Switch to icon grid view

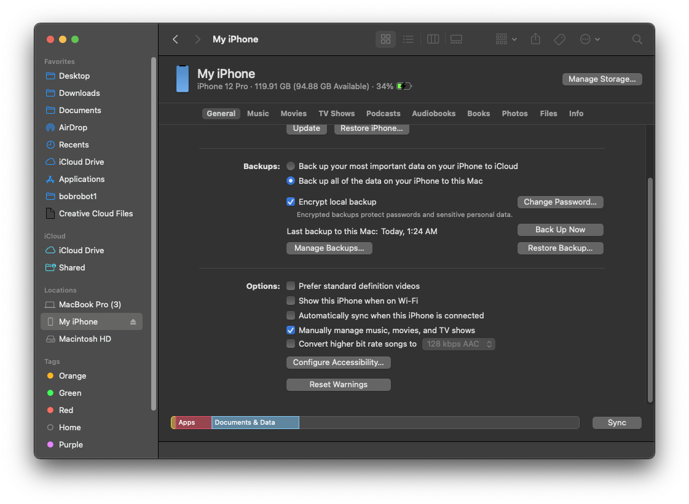click(x=386, y=39)
